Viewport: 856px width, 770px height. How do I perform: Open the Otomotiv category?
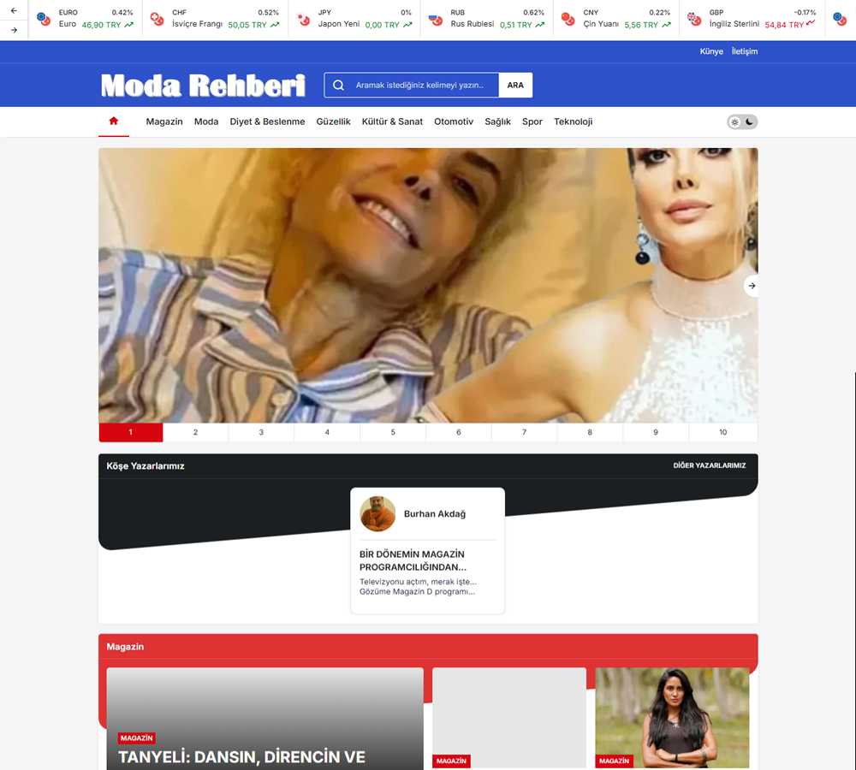click(x=454, y=121)
